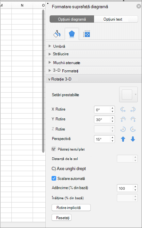Click the Y rotate down icon
The height and width of the screenshot is (228, 142).
(133, 119)
